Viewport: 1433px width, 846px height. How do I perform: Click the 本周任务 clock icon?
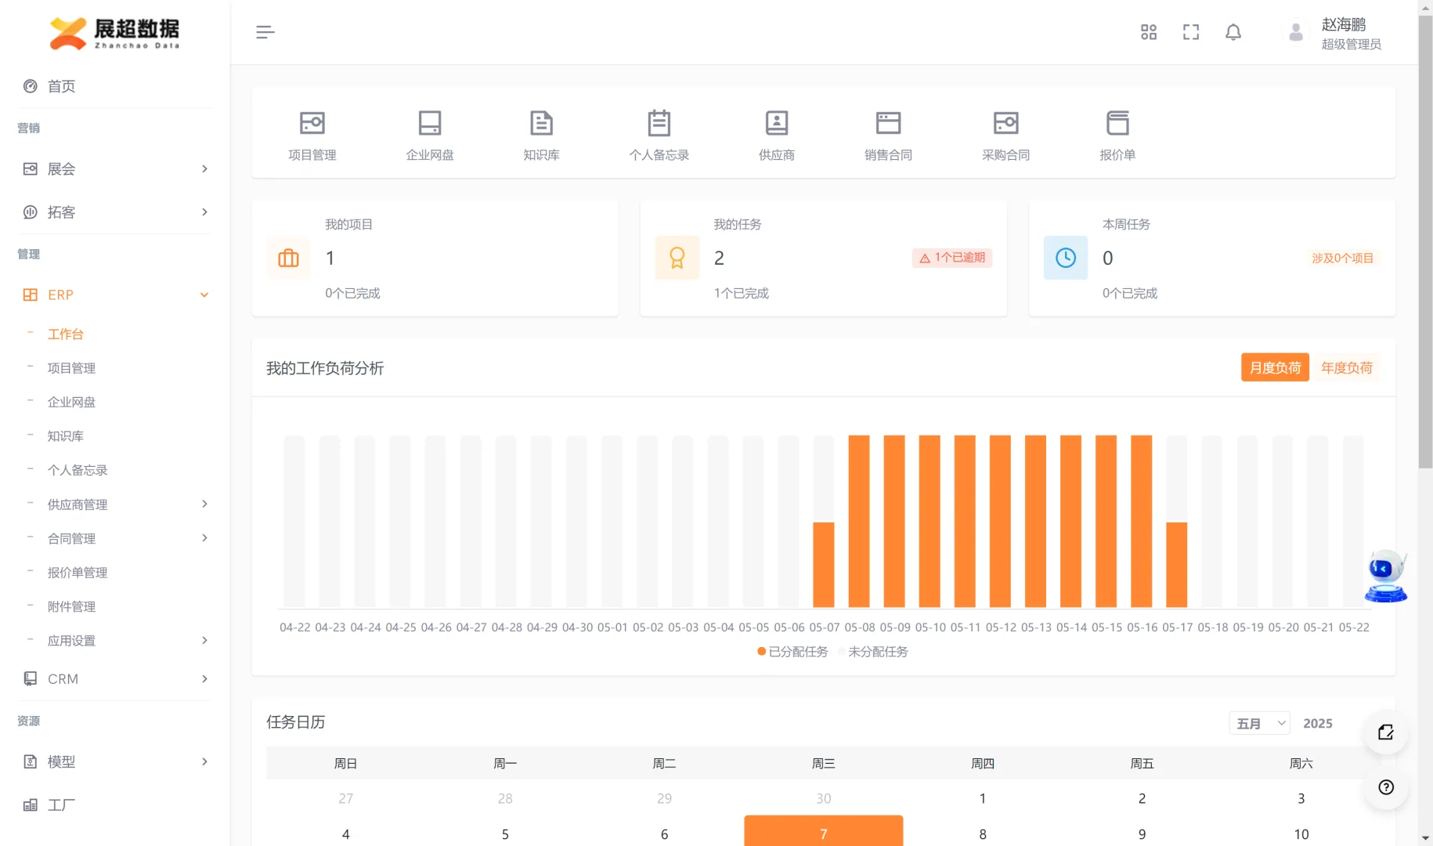pyautogui.click(x=1066, y=258)
